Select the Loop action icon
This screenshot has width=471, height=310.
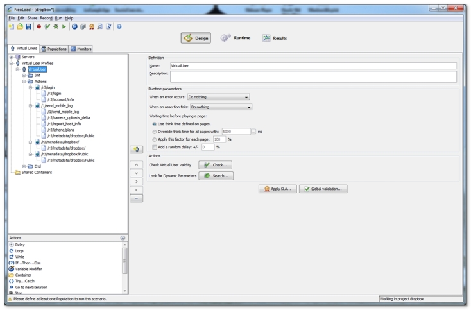(x=12, y=251)
